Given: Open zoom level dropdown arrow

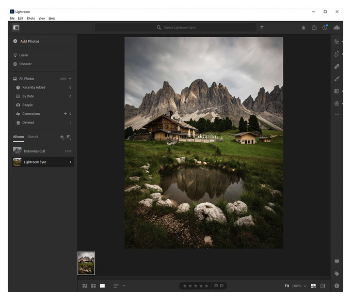Looking at the screenshot, I should (305, 286).
